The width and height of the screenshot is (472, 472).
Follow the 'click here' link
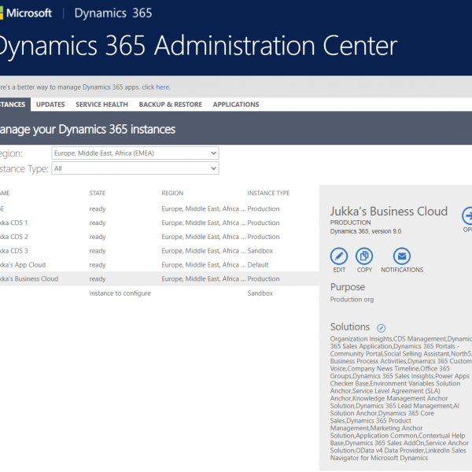pos(156,87)
